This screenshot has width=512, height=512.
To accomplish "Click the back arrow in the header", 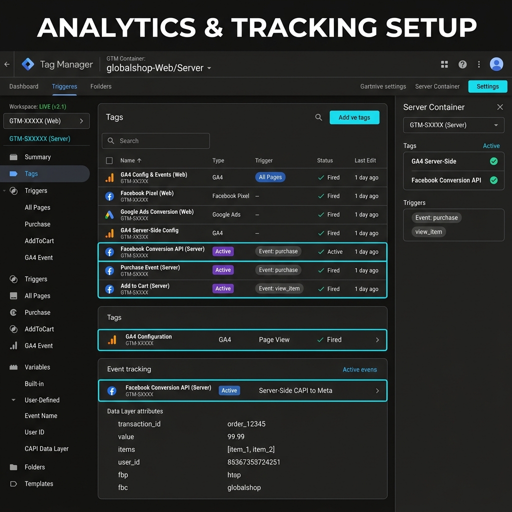I will click(x=7, y=64).
